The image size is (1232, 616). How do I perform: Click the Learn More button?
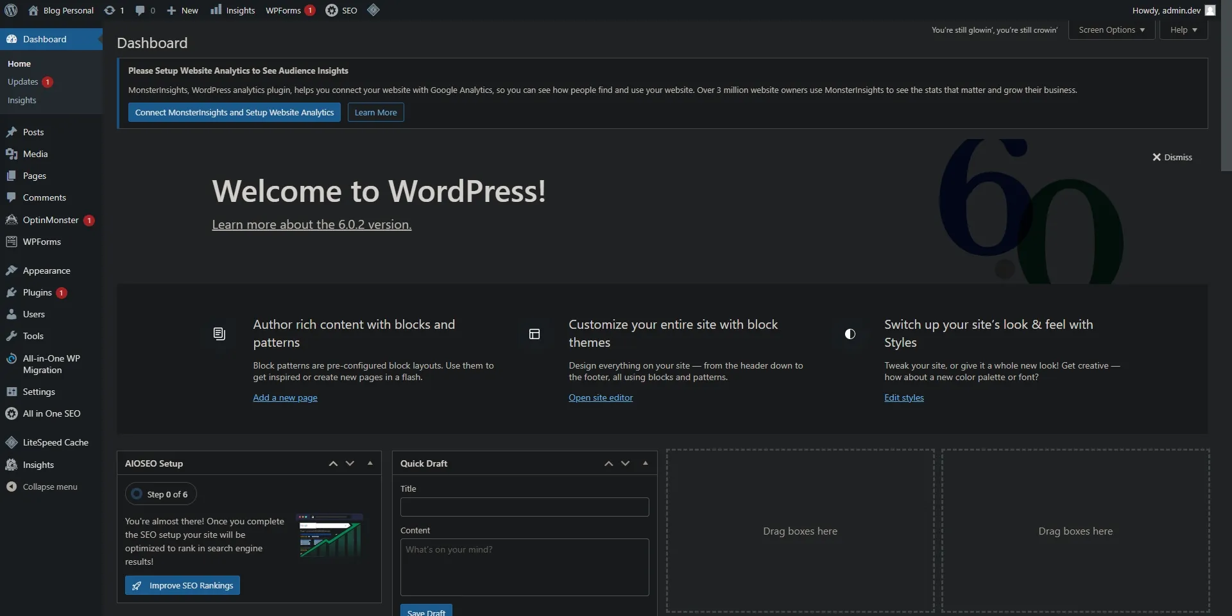[375, 112]
